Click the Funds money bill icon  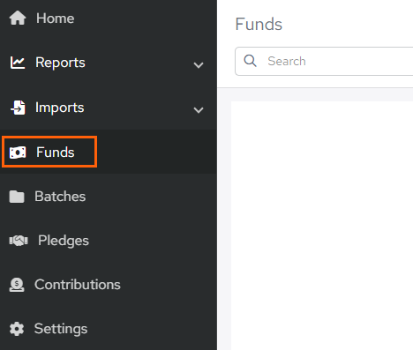[x=18, y=153]
